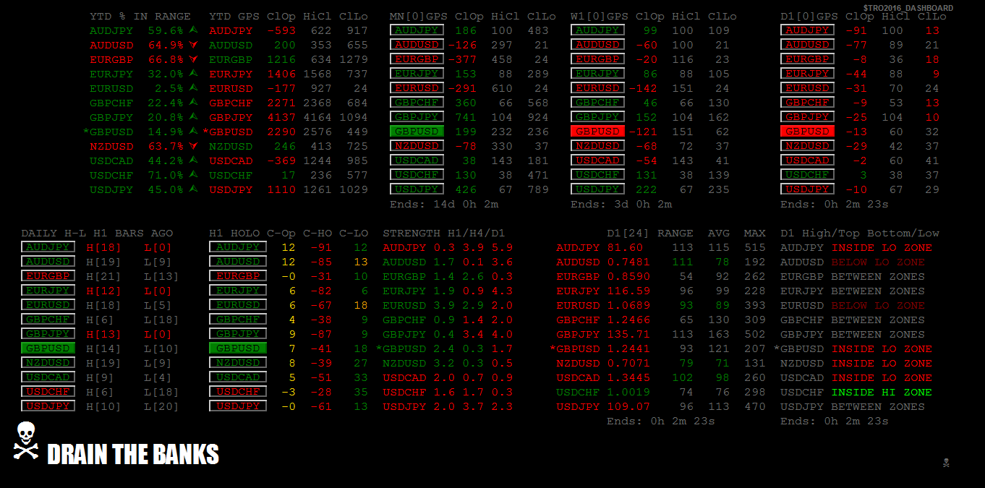This screenshot has height=488, width=985.
Task: Click USDJPY button in the MN[0]GPS column
Action: pos(417,189)
